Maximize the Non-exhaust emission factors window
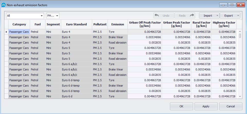 [232, 5]
